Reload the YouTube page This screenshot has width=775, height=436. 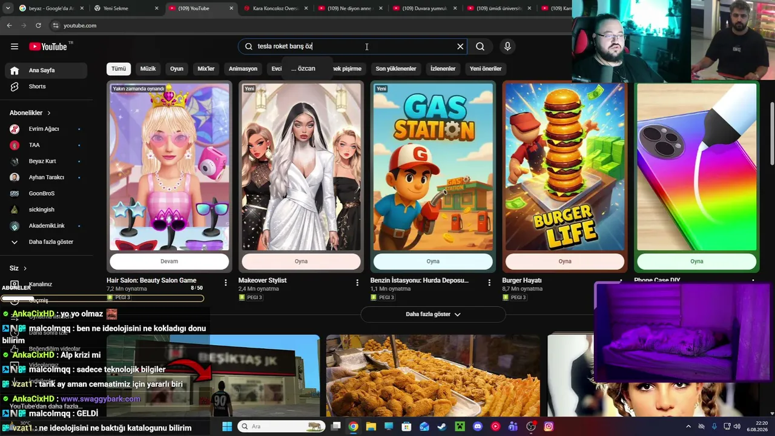pyautogui.click(x=38, y=25)
